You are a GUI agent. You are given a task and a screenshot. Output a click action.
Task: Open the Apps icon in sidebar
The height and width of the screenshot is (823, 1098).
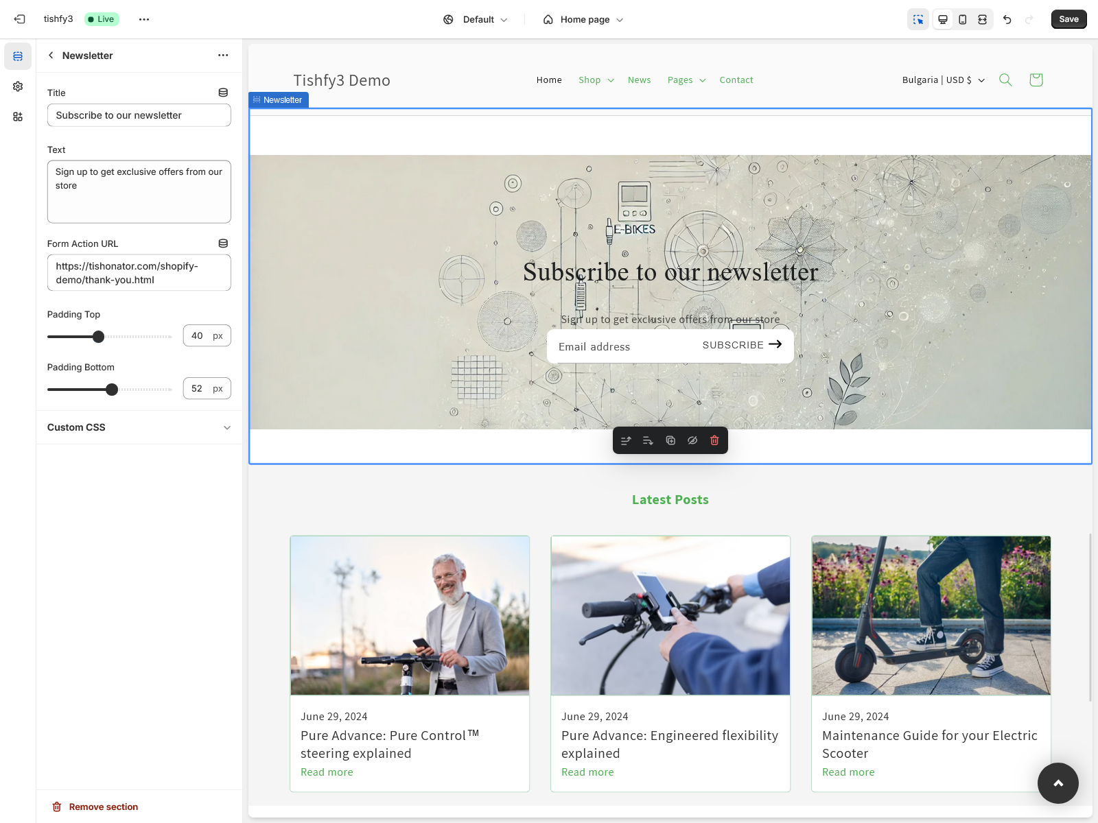18,117
